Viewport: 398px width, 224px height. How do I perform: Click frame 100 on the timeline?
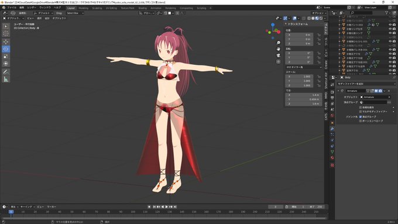(x=133, y=212)
